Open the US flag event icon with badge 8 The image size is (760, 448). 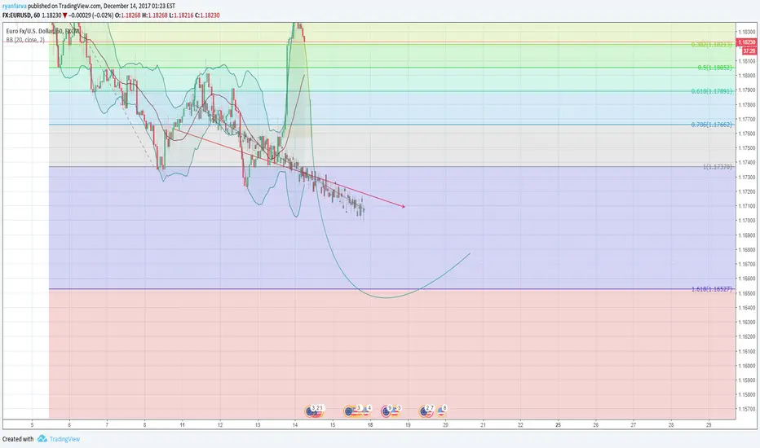coord(441,411)
